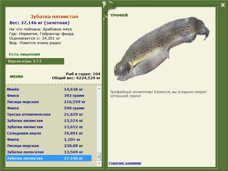Click the scrollbar down arrow

tap(99, 163)
